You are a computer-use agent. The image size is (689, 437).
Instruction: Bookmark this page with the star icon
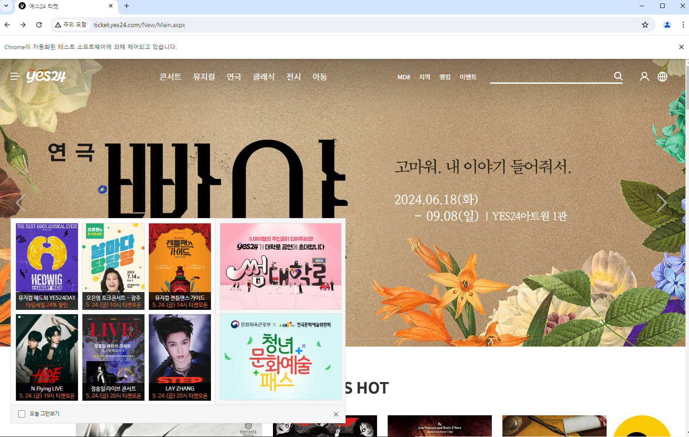(x=645, y=25)
